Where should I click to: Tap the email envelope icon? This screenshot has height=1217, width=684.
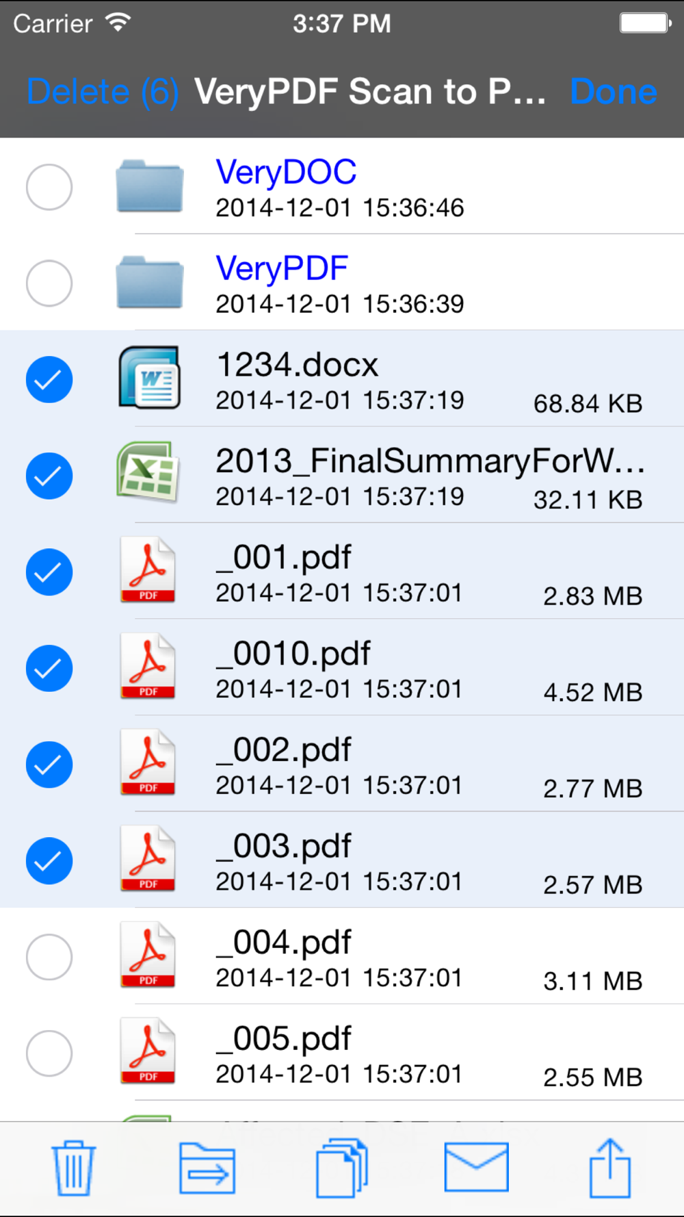click(476, 1167)
